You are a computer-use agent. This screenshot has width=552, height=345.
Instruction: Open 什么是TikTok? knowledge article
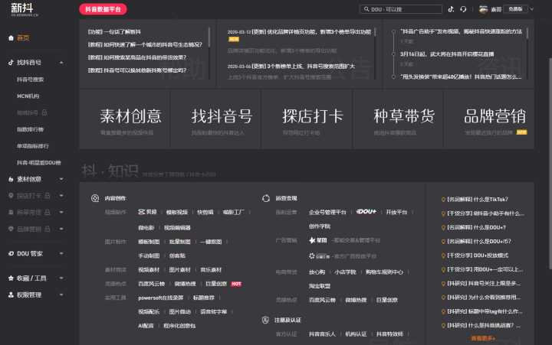tap(478, 199)
